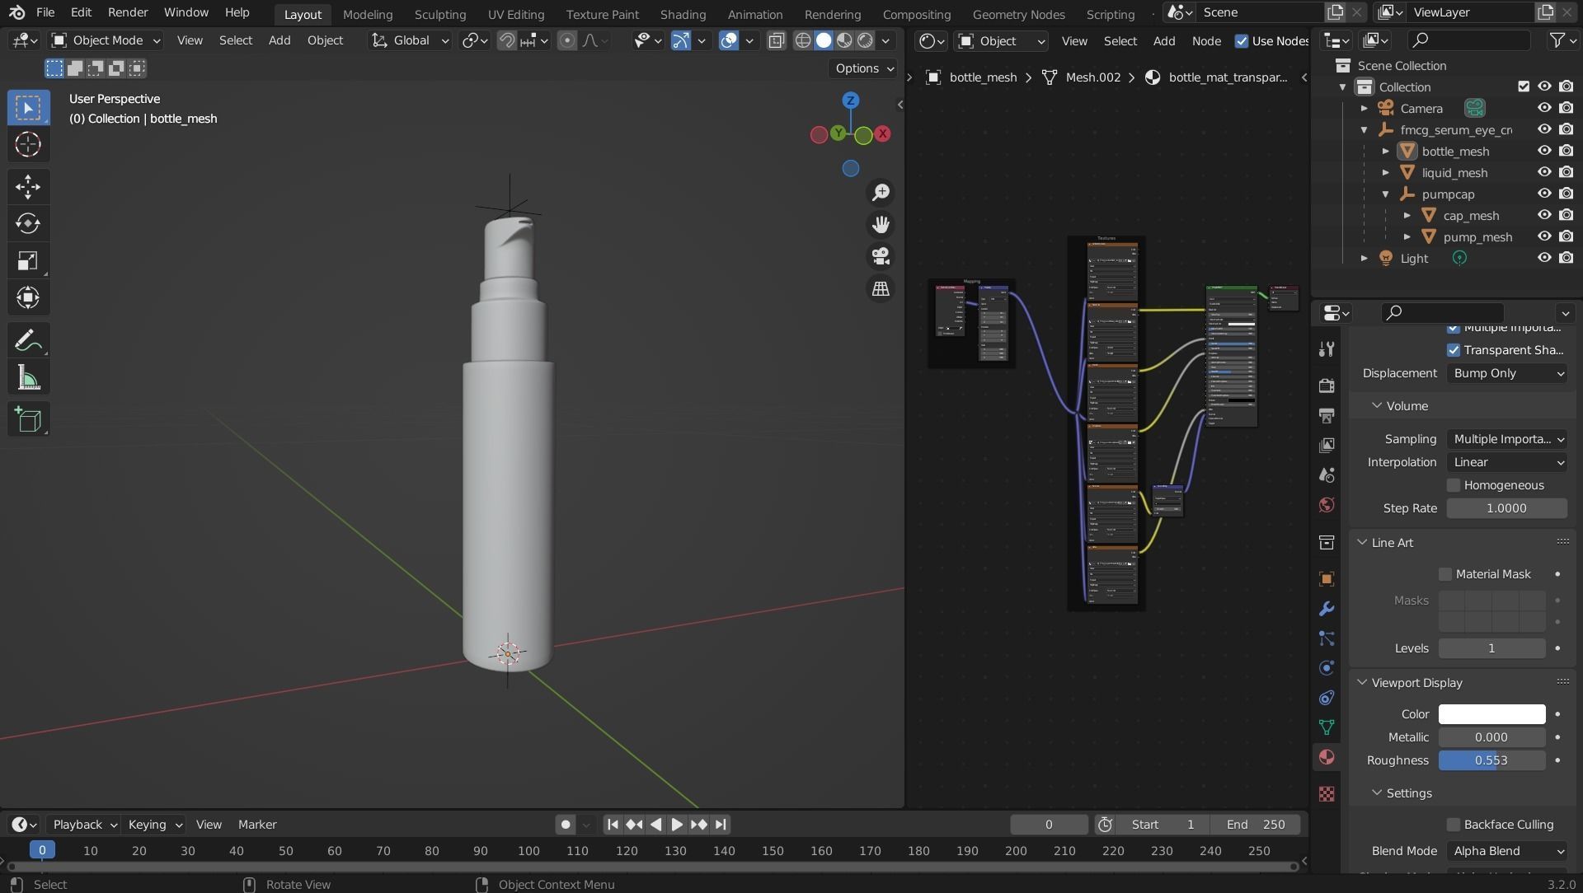Image resolution: width=1583 pixels, height=893 pixels.
Task: Disable render for pump_mesh camera icon
Action: pyautogui.click(x=1567, y=236)
